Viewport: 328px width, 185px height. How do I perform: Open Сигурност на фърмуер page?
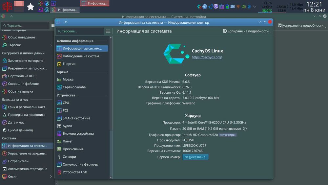click(x=82, y=165)
